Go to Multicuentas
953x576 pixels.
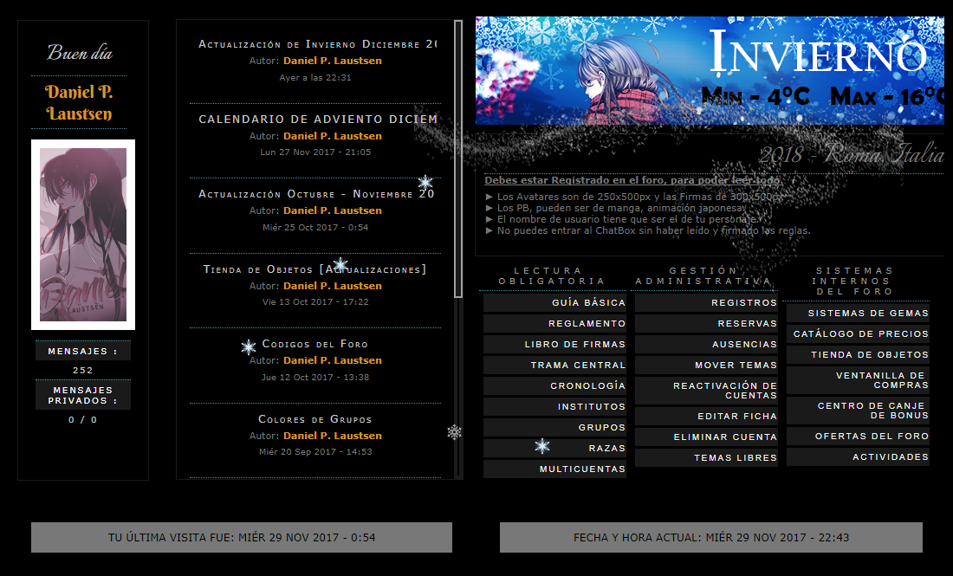554,469
